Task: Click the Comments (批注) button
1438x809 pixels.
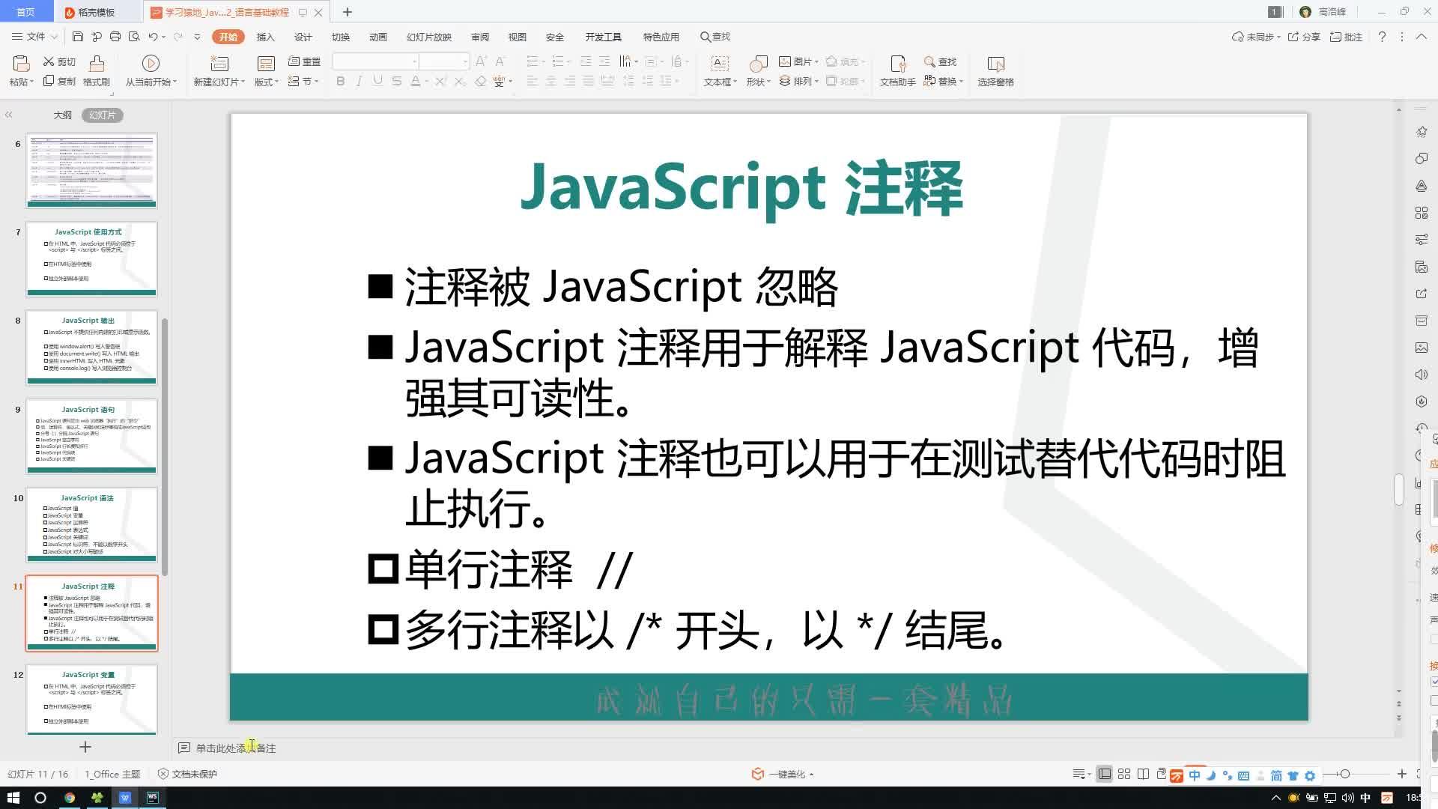Action: coord(1346,37)
